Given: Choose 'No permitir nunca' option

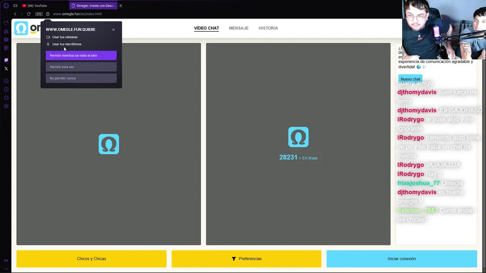Looking at the screenshot, I should coord(81,78).
